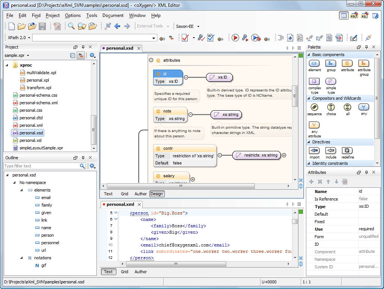Select the import directive in Palette
This screenshot has width=384, height=289.
point(315,153)
